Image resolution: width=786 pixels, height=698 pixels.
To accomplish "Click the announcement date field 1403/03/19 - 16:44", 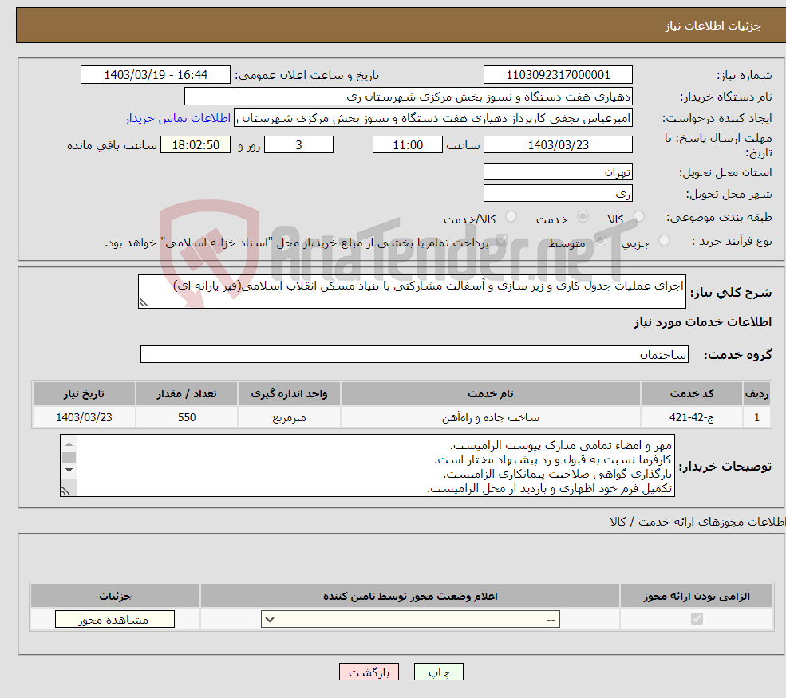I will click(156, 75).
